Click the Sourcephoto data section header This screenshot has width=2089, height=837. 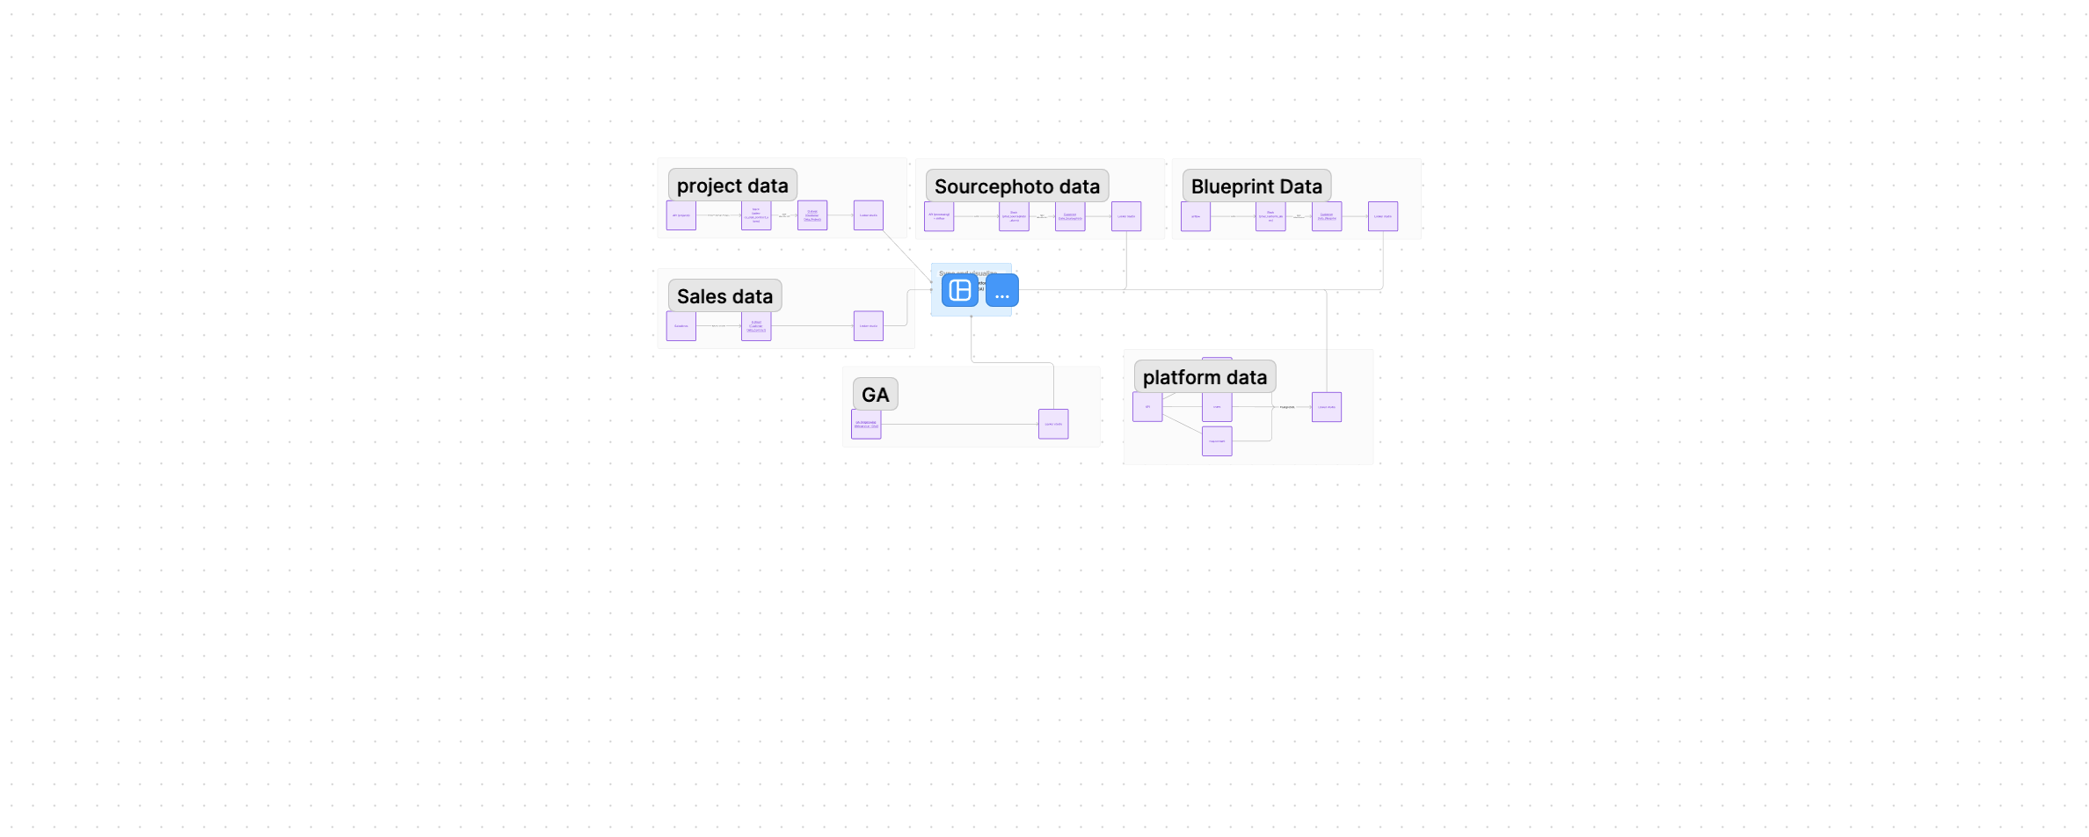(x=1017, y=186)
